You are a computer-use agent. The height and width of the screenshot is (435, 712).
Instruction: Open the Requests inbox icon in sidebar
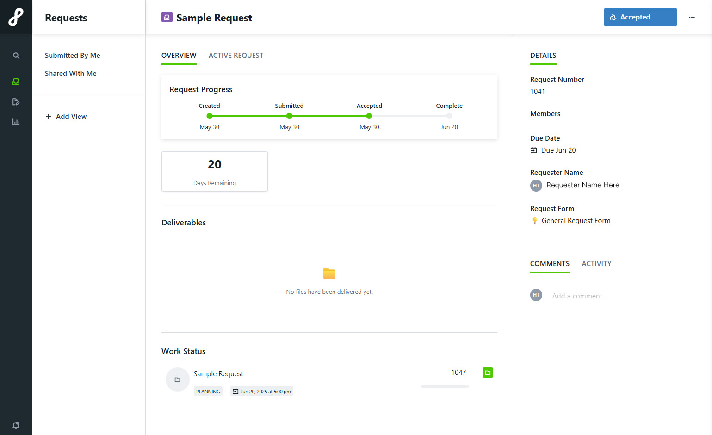pos(16,82)
